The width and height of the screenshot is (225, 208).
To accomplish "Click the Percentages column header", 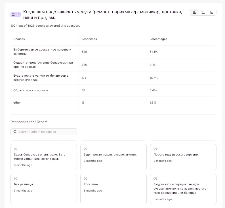I will click(158, 39).
